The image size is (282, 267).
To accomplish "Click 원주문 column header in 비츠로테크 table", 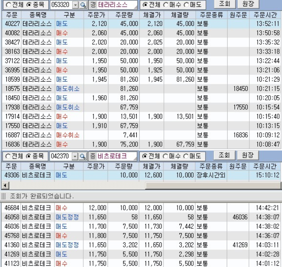I will tap(238, 166).
